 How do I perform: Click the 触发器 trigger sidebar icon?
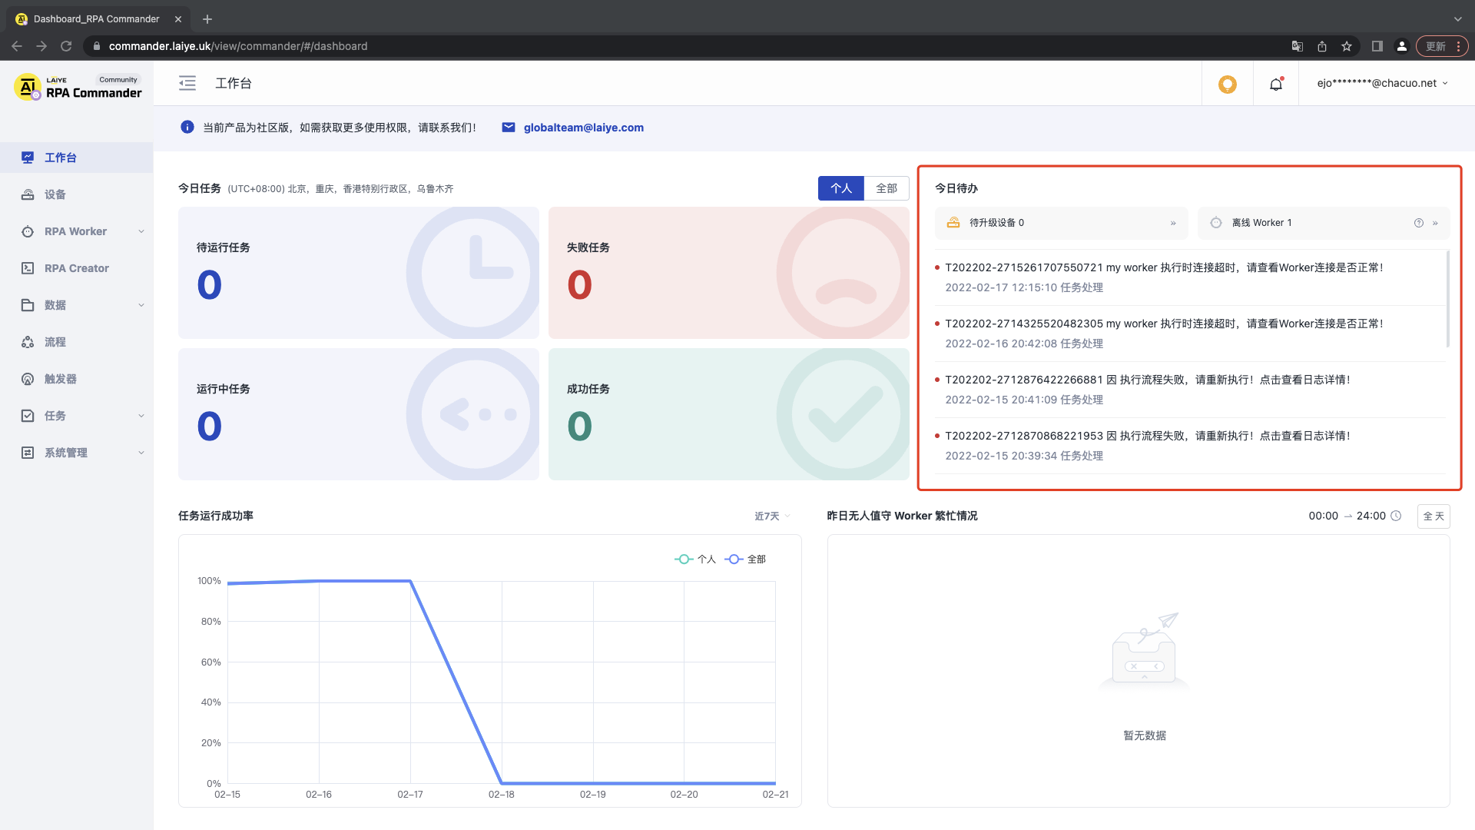coord(28,379)
